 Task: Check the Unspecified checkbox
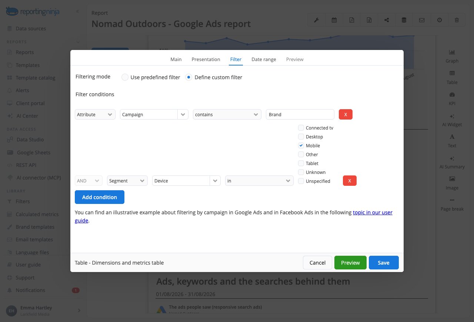(301, 181)
